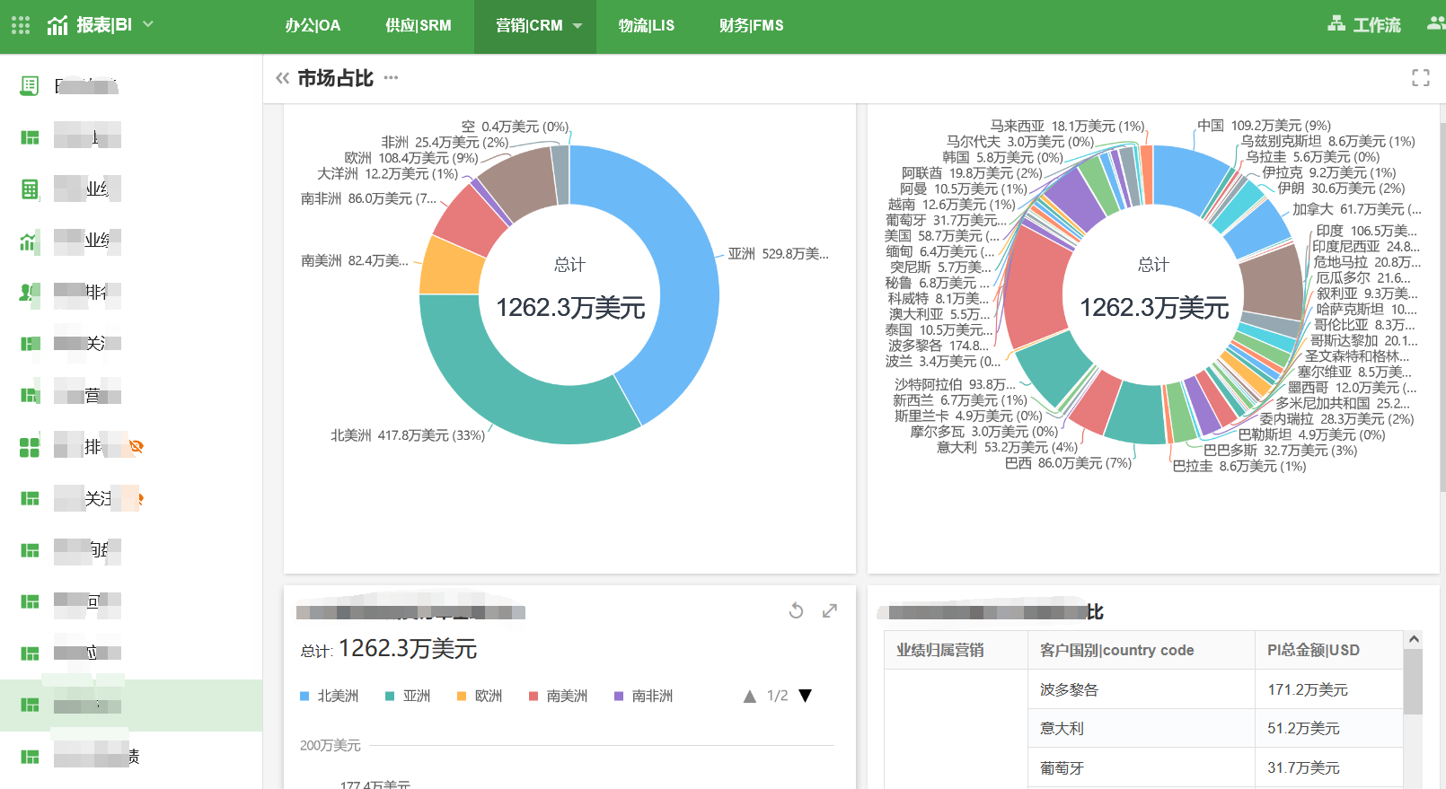The width and height of the screenshot is (1446, 789).
Task: Click the page vertical scrollbar
Action: (x=1442, y=305)
